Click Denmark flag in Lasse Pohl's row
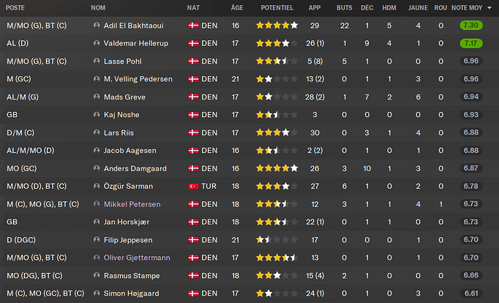The width and height of the screenshot is (499, 303). coord(193,61)
